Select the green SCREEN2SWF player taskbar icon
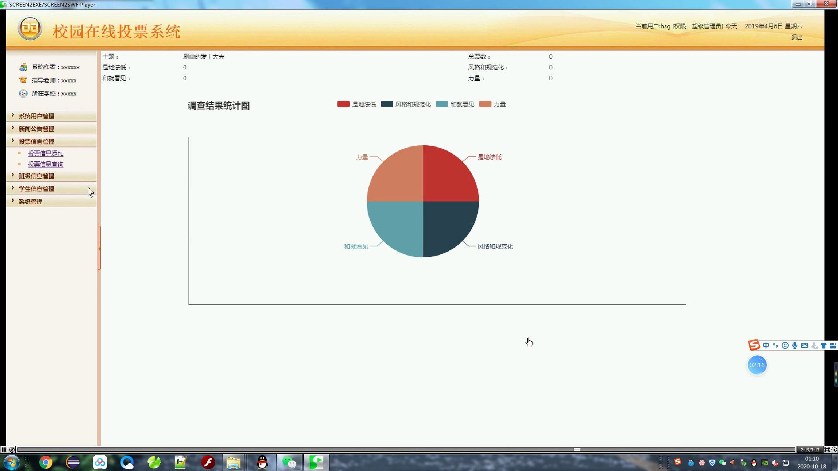This screenshot has height=471, width=838. [x=316, y=462]
